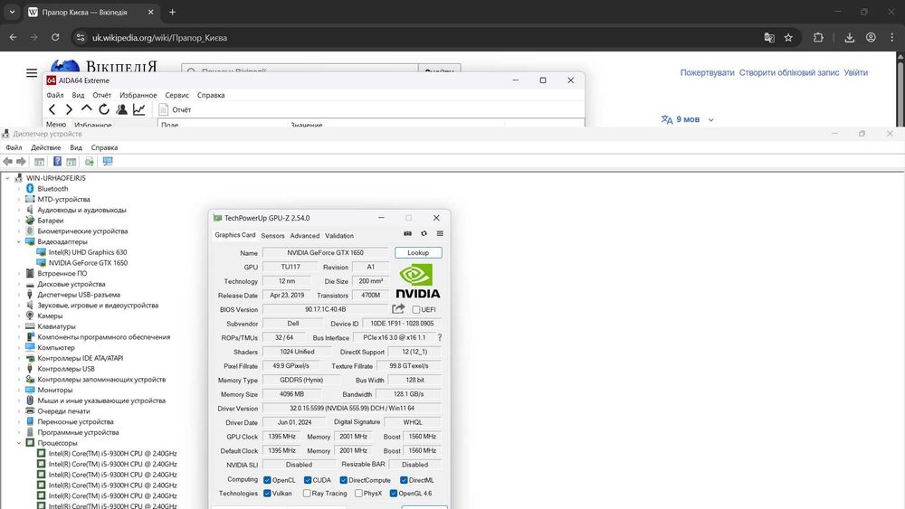The height and width of the screenshot is (509, 905).
Task: Reload the Wikipedia page in Chrome
Action: [x=55, y=37]
